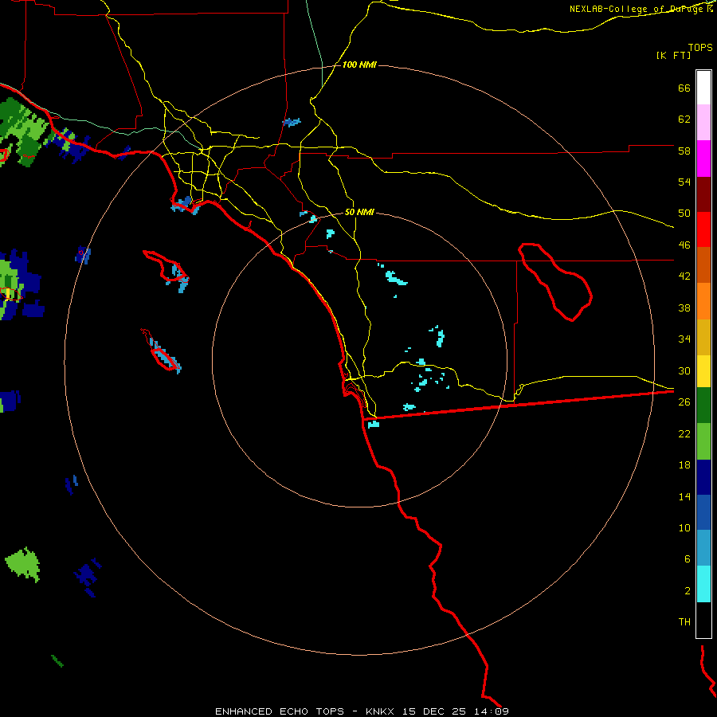Click the legend value 26
Image resolution: width=717 pixels, height=717 pixels.
pos(684,402)
